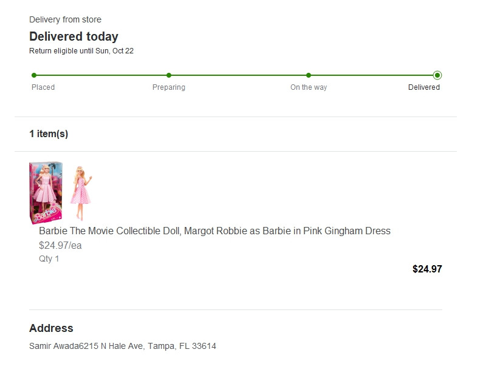Click the On the way progress dot
486x392 pixels.
309,75
